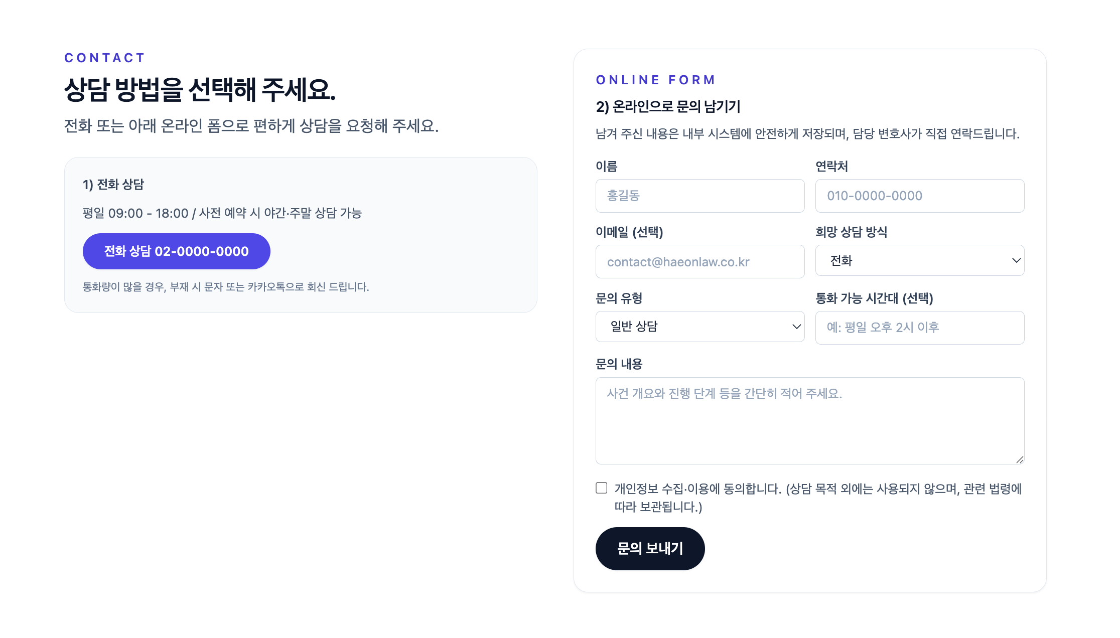
Task: Click the 이름 name input field
Action: click(700, 196)
